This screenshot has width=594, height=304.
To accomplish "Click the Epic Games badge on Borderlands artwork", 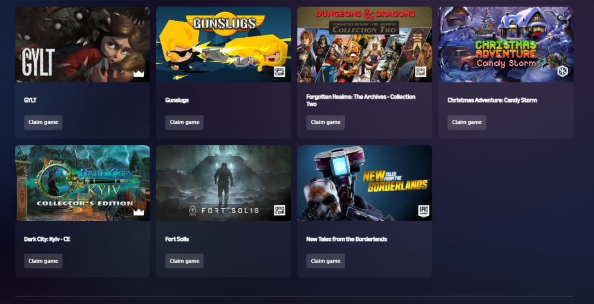I will 423,211.
